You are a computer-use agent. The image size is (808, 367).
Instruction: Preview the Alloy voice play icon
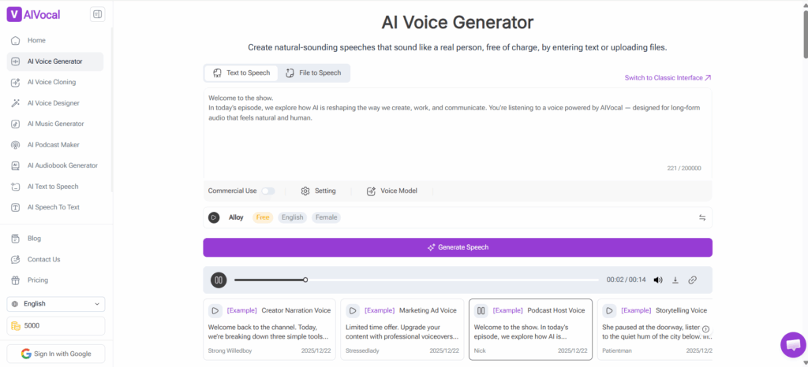click(214, 217)
